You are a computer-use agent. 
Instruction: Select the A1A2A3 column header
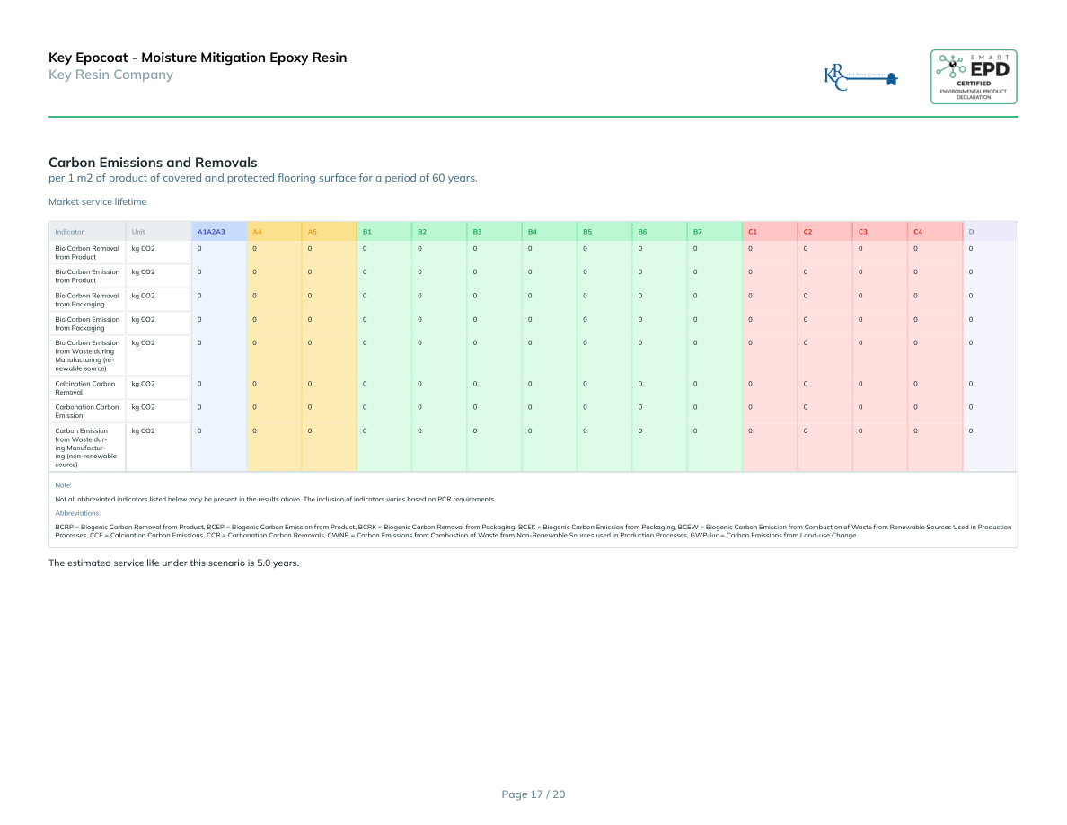tap(211, 232)
